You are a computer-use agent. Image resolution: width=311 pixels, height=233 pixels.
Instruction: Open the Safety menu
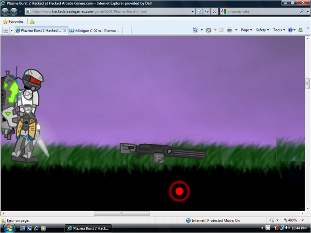pos(262,30)
